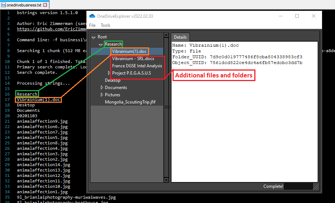This screenshot has width=335, height=203.
Task: Select Vibrainium(1).doc in the tree
Action: click(129, 51)
